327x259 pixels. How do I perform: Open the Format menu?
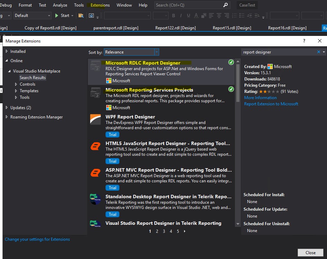click(25, 5)
